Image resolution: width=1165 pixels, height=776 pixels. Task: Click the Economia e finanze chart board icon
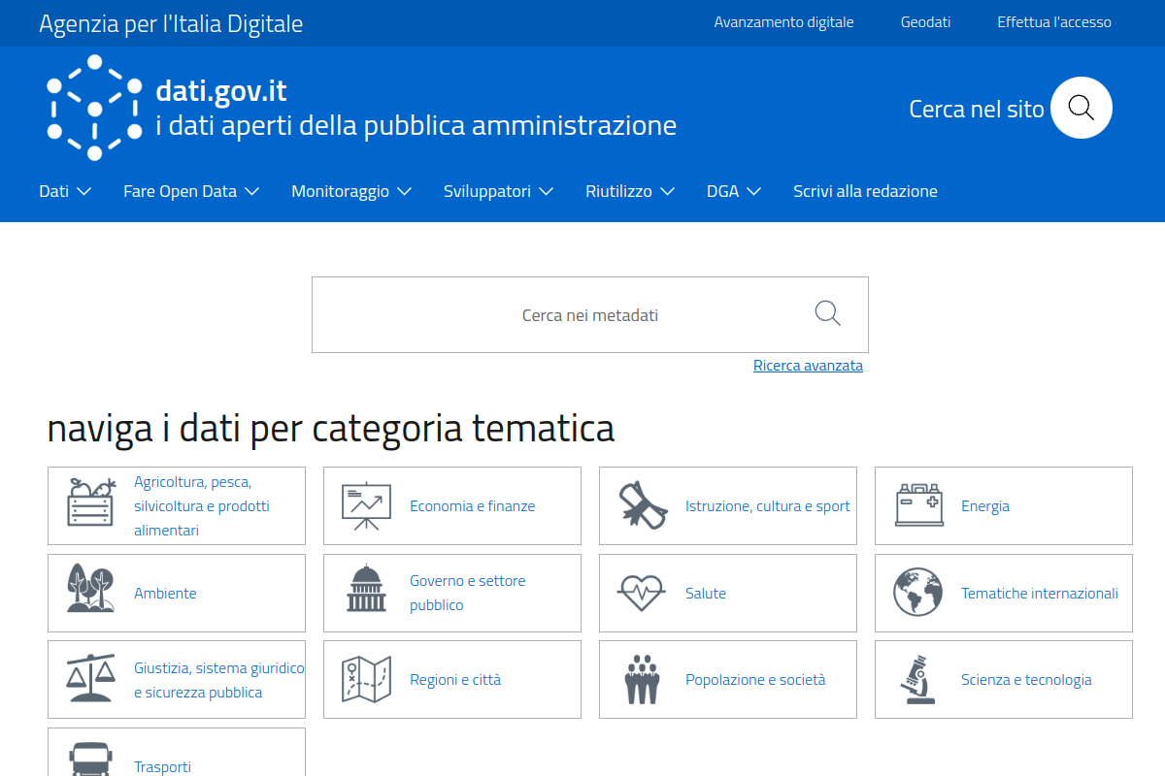pos(366,506)
